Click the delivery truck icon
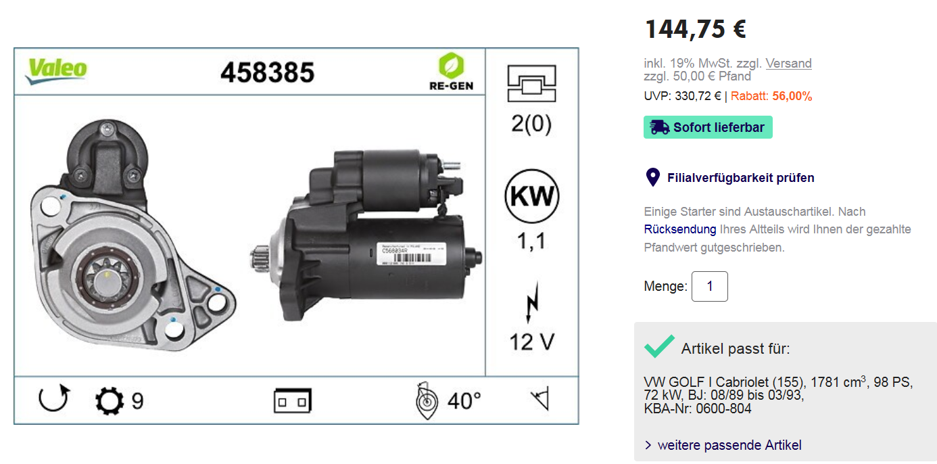Image resolution: width=937 pixels, height=464 pixels. (x=660, y=127)
